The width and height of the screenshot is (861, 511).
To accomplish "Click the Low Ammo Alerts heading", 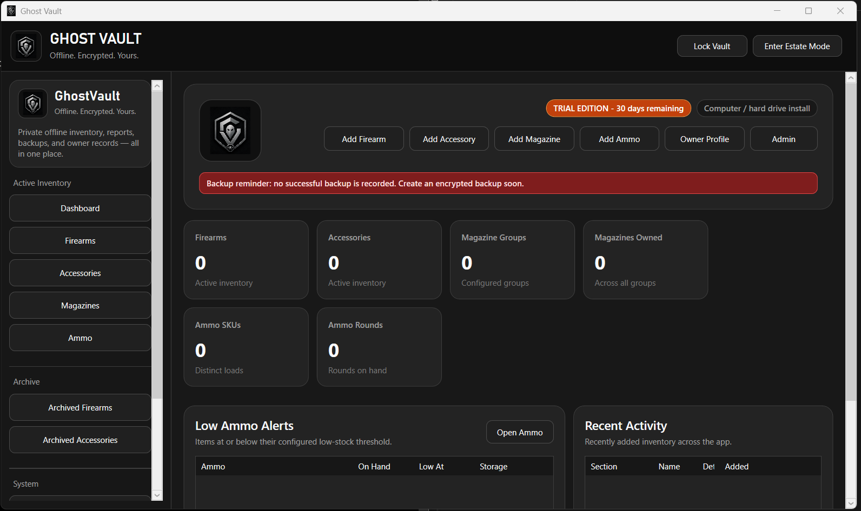I will 244,426.
